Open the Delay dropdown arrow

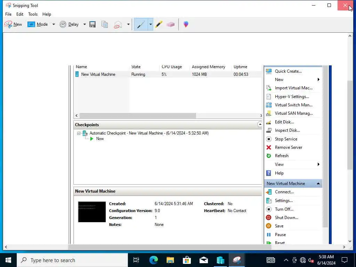(x=84, y=24)
